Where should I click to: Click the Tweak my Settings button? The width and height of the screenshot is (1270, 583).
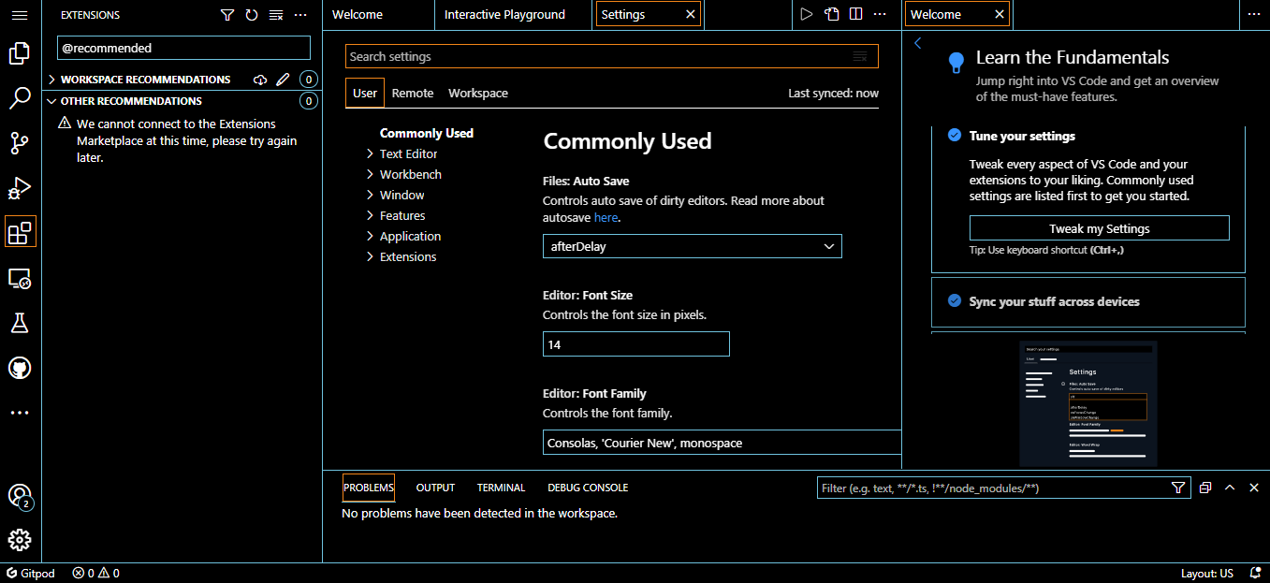(x=1099, y=228)
